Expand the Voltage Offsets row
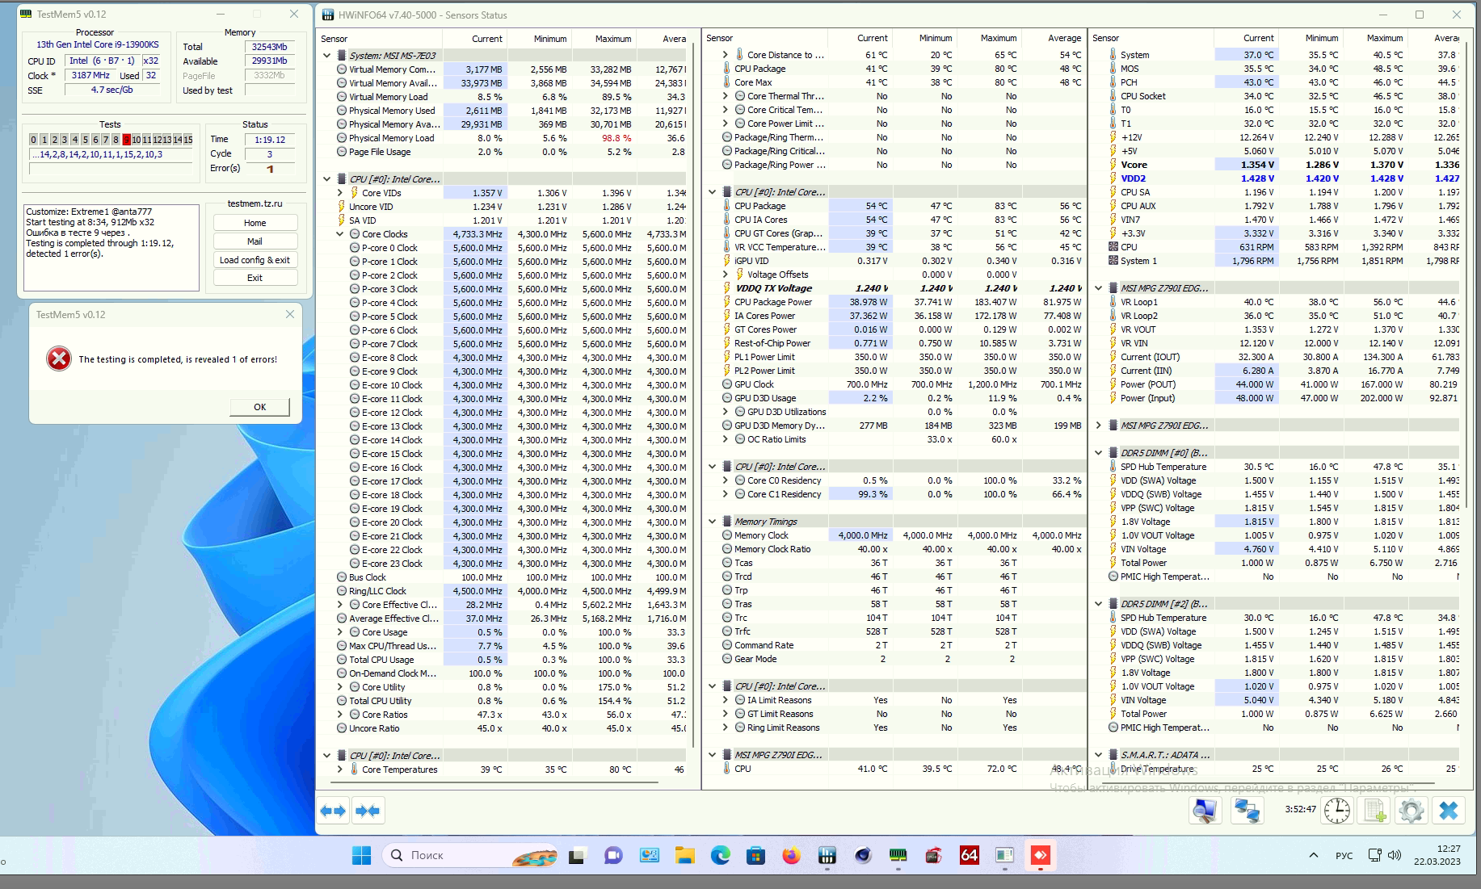 tap(726, 275)
